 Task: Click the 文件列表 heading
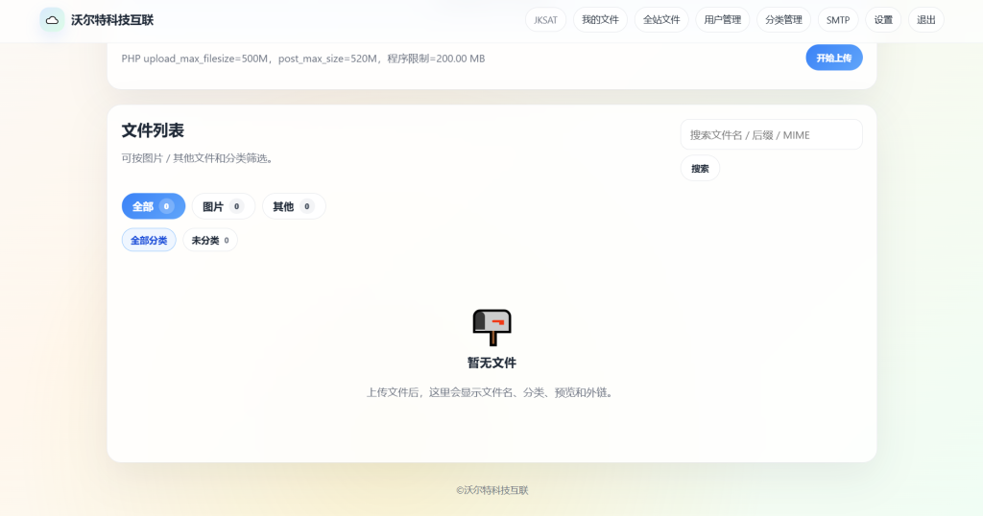click(x=153, y=130)
